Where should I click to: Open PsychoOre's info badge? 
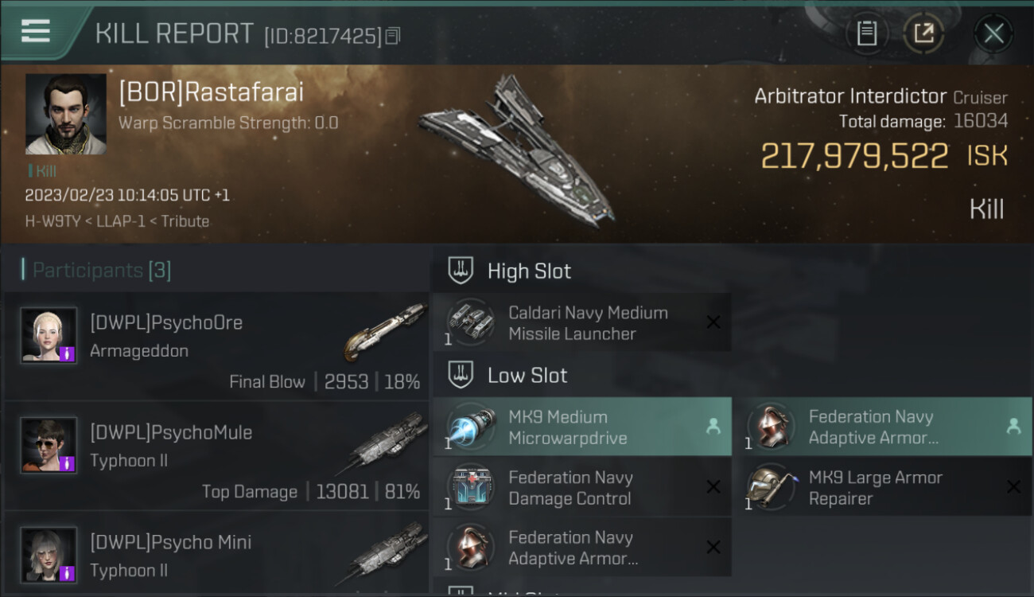point(68,352)
